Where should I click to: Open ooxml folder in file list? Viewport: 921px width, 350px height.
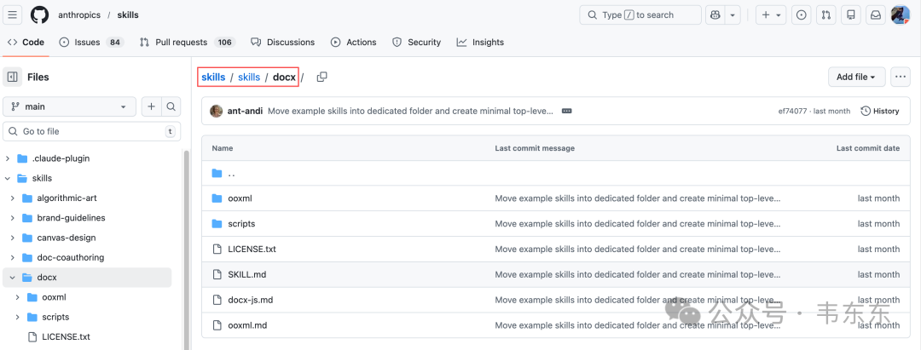click(240, 198)
